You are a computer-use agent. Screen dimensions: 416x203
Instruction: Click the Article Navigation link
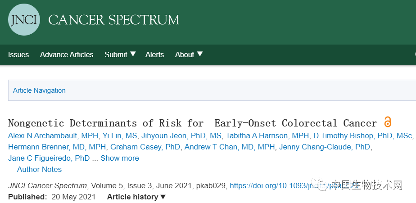pos(39,90)
